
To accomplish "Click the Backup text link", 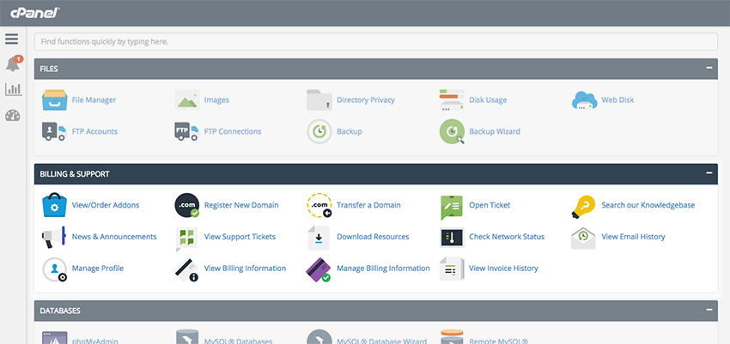I will [x=350, y=131].
